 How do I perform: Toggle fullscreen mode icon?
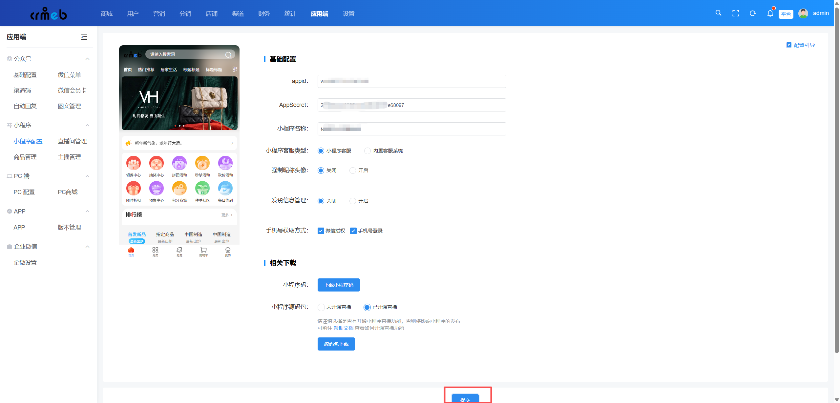(736, 13)
